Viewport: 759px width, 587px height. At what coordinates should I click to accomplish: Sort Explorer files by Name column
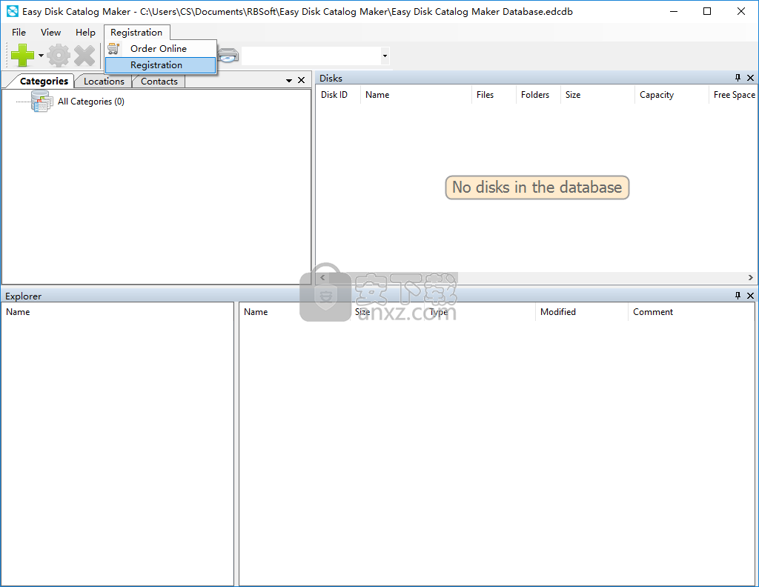[x=294, y=312]
